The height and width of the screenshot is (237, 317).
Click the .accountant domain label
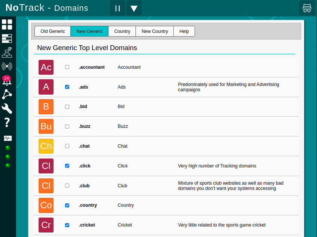[92, 67]
